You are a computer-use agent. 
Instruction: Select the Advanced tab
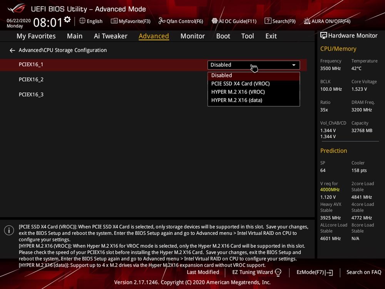154,36
